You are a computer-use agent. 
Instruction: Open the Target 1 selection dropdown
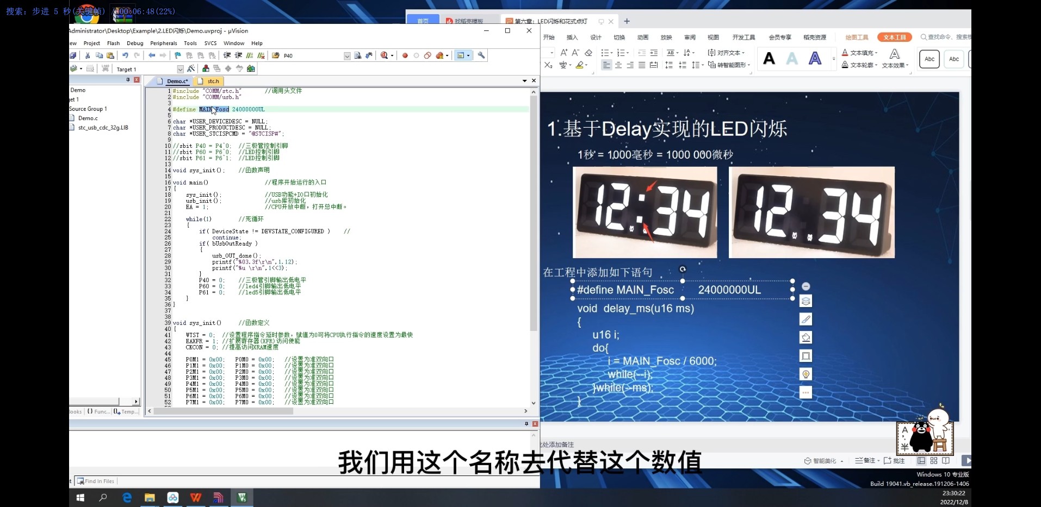point(180,69)
